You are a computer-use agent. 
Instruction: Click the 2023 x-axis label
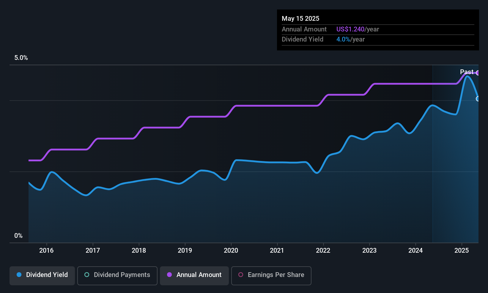[369, 250]
